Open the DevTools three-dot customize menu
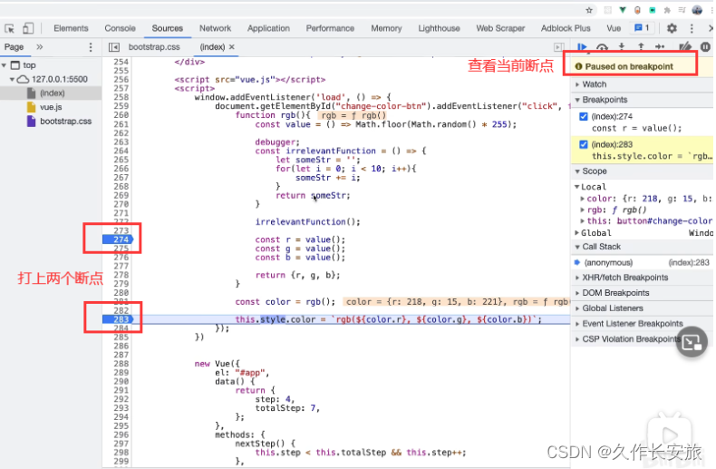 click(692, 28)
